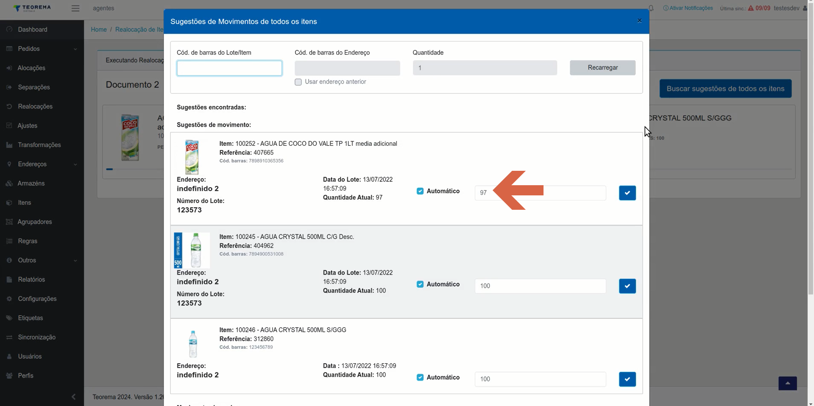814x406 pixels.
Task: Click the AGUA CRYSTAL C/G Desc. thumbnail
Action: click(192, 250)
